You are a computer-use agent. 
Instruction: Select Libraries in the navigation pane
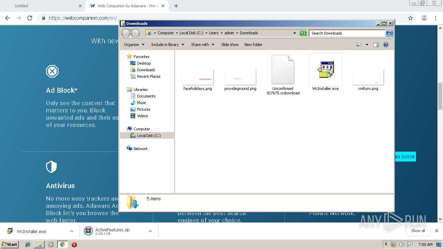click(141, 90)
